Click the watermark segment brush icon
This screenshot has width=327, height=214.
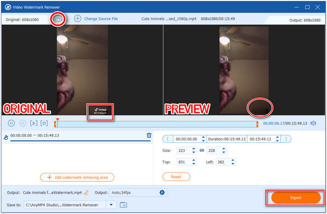point(6,137)
